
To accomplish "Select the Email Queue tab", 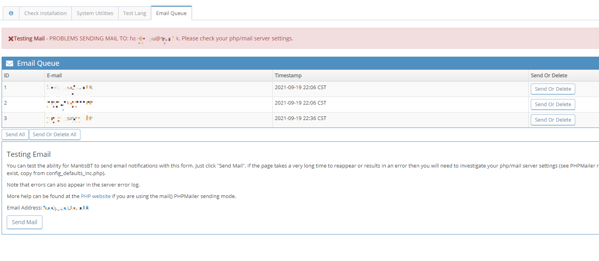I will click(171, 13).
